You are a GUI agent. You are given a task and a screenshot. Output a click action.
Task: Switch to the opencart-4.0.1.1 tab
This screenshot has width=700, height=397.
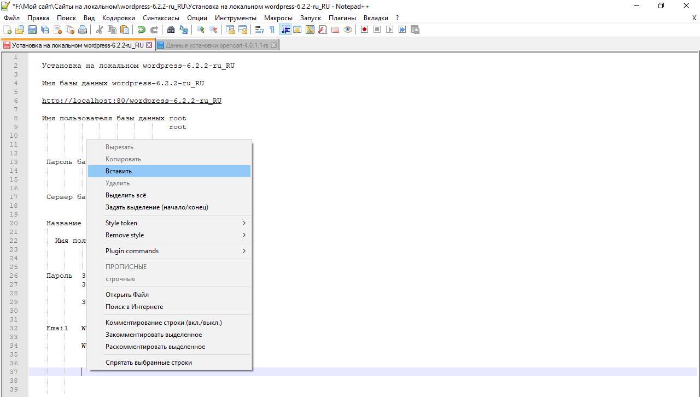coord(217,45)
